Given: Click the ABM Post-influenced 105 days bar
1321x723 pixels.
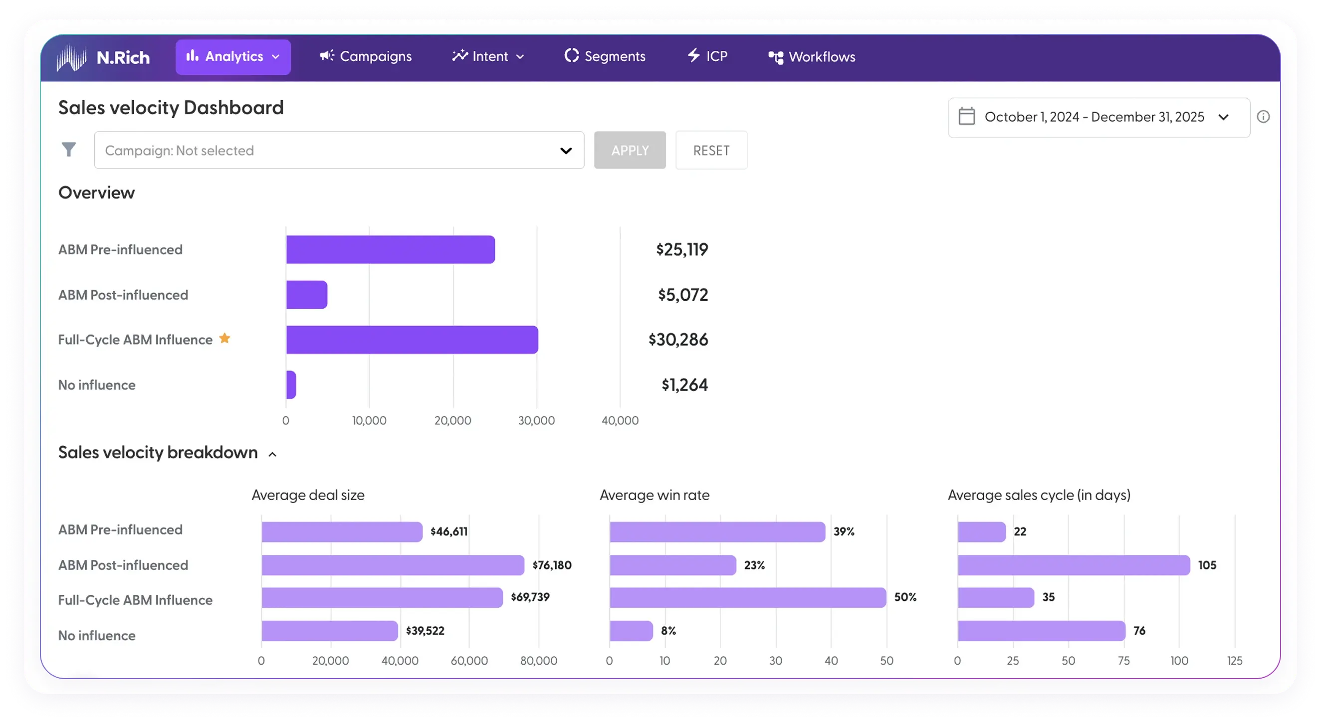Looking at the screenshot, I should click(x=1074, y=565).
